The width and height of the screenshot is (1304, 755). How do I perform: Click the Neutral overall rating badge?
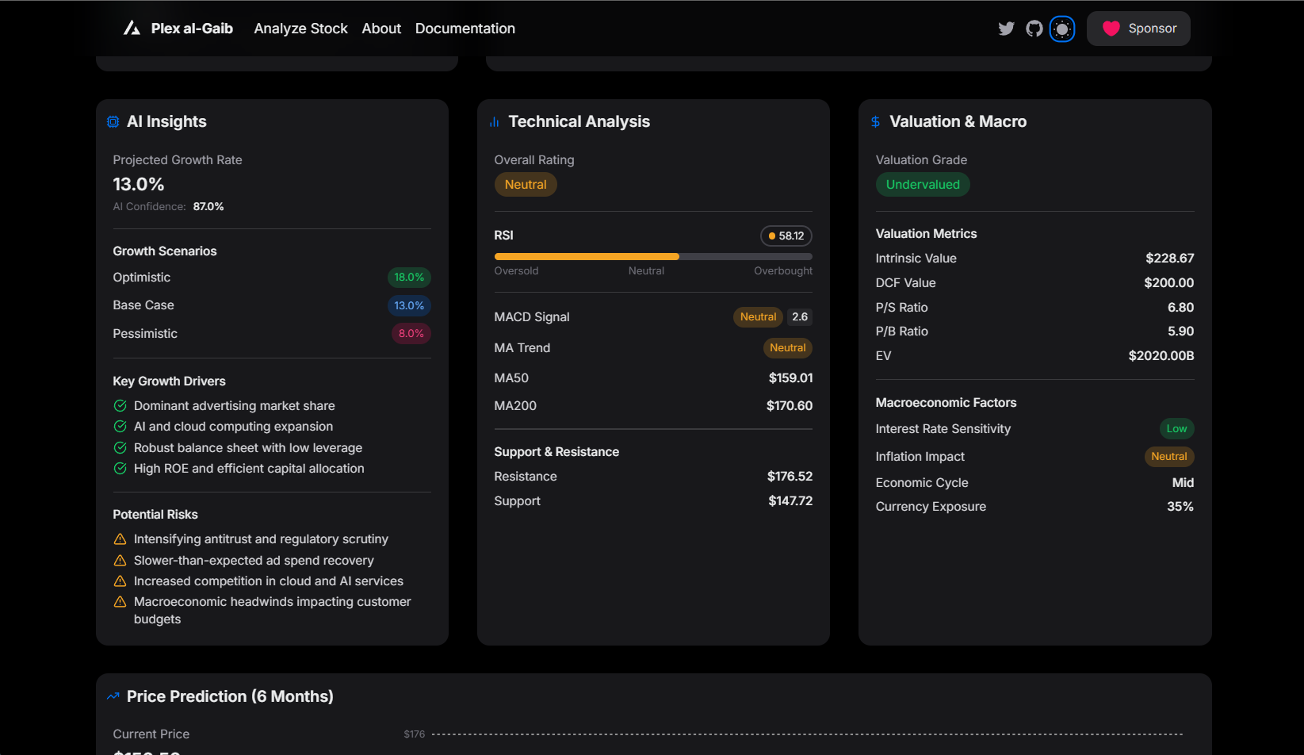tap(526, 185)
